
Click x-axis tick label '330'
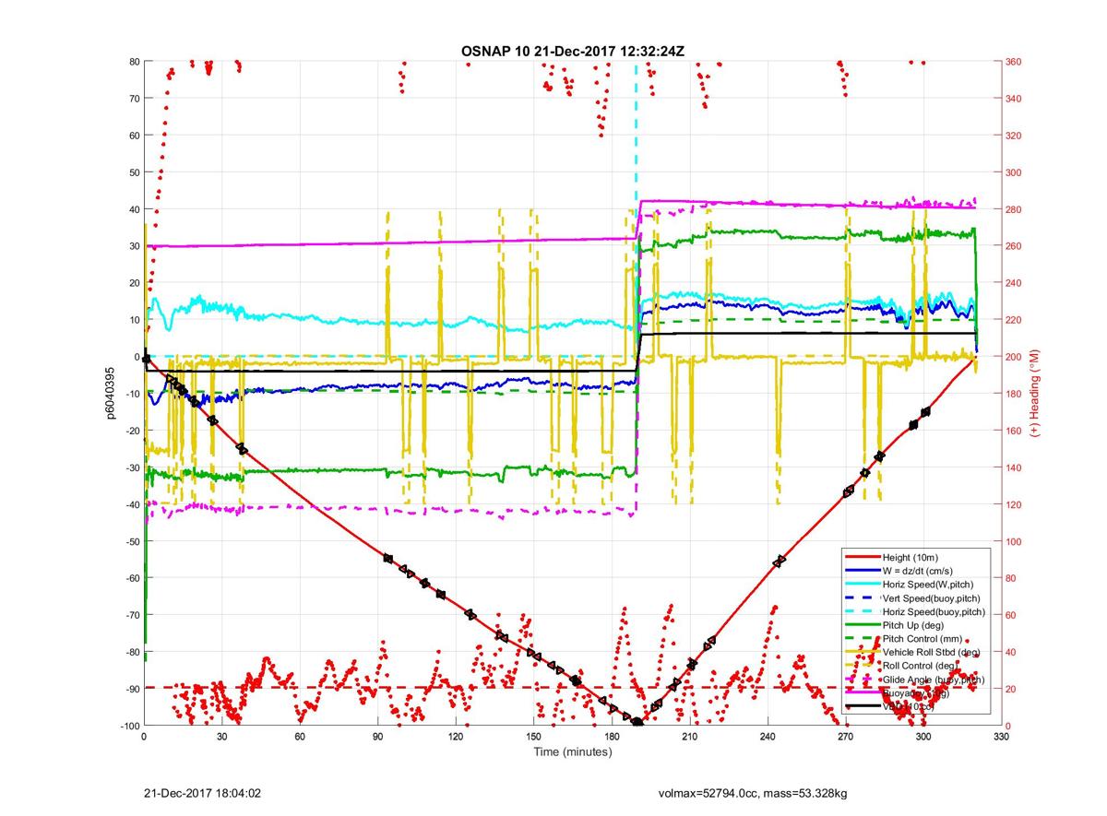[x=1001, y=737]
